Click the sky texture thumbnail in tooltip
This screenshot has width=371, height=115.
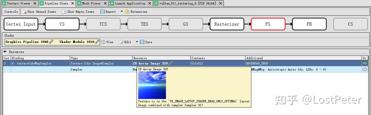click(x=152, y=85)
